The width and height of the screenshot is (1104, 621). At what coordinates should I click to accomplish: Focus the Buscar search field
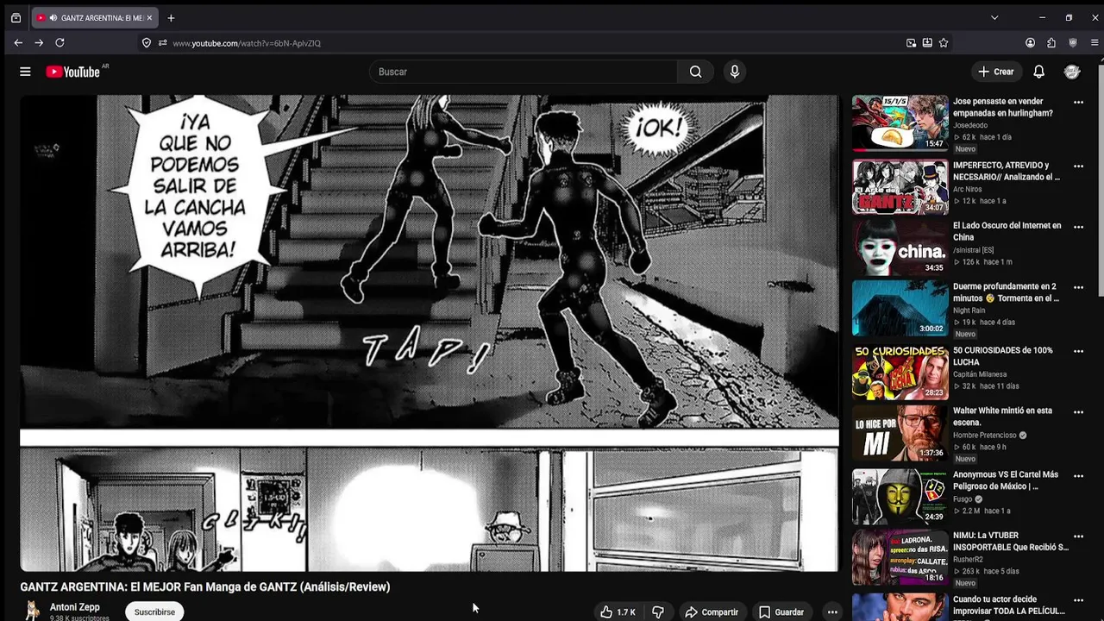[524, 72]
